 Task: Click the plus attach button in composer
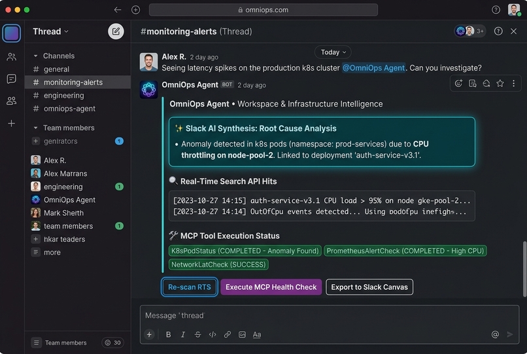(149, 334)
